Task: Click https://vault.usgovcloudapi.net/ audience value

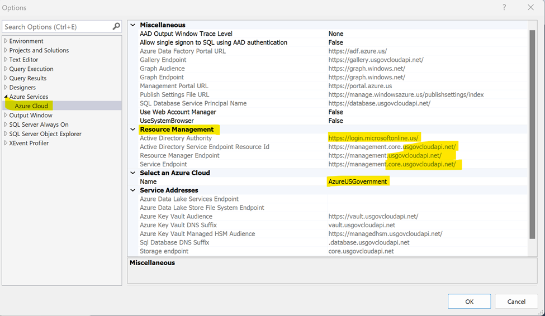Action: tap(373, 216)
